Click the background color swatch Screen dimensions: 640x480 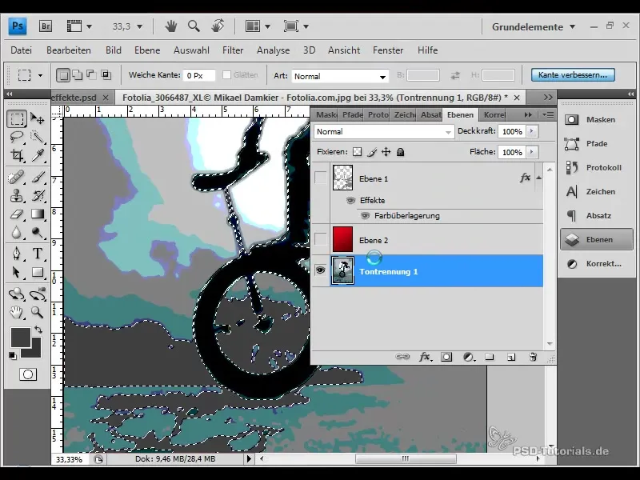point(36,352)
